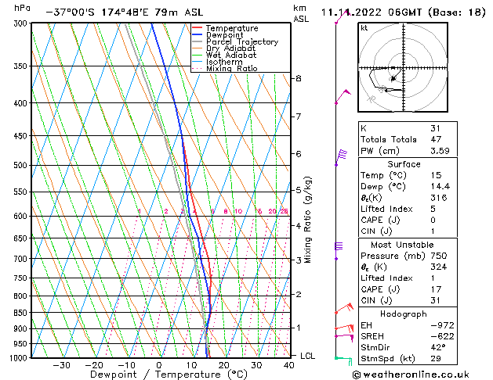
Task: Select the blue Dewpoint legend line sample
Action: (198, 35)
